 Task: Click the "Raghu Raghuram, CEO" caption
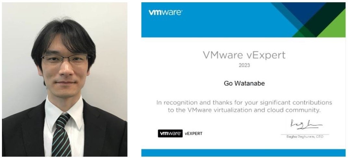(305, 137)
